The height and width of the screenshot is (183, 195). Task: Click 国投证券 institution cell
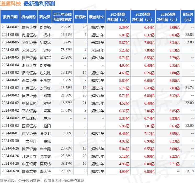pos(29,126)
